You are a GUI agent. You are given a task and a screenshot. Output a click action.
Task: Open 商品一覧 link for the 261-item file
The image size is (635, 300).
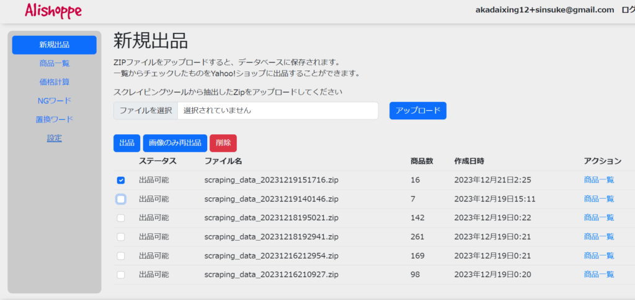(x=598, y=237)
